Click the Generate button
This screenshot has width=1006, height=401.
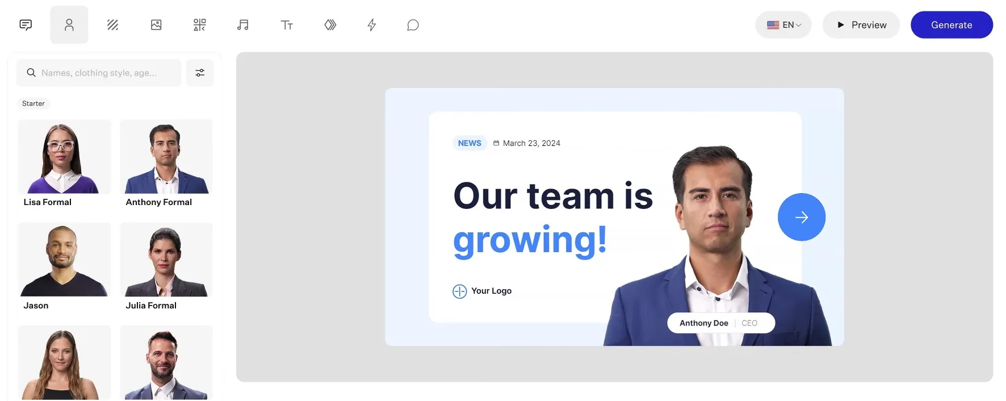tap(951, 25)
